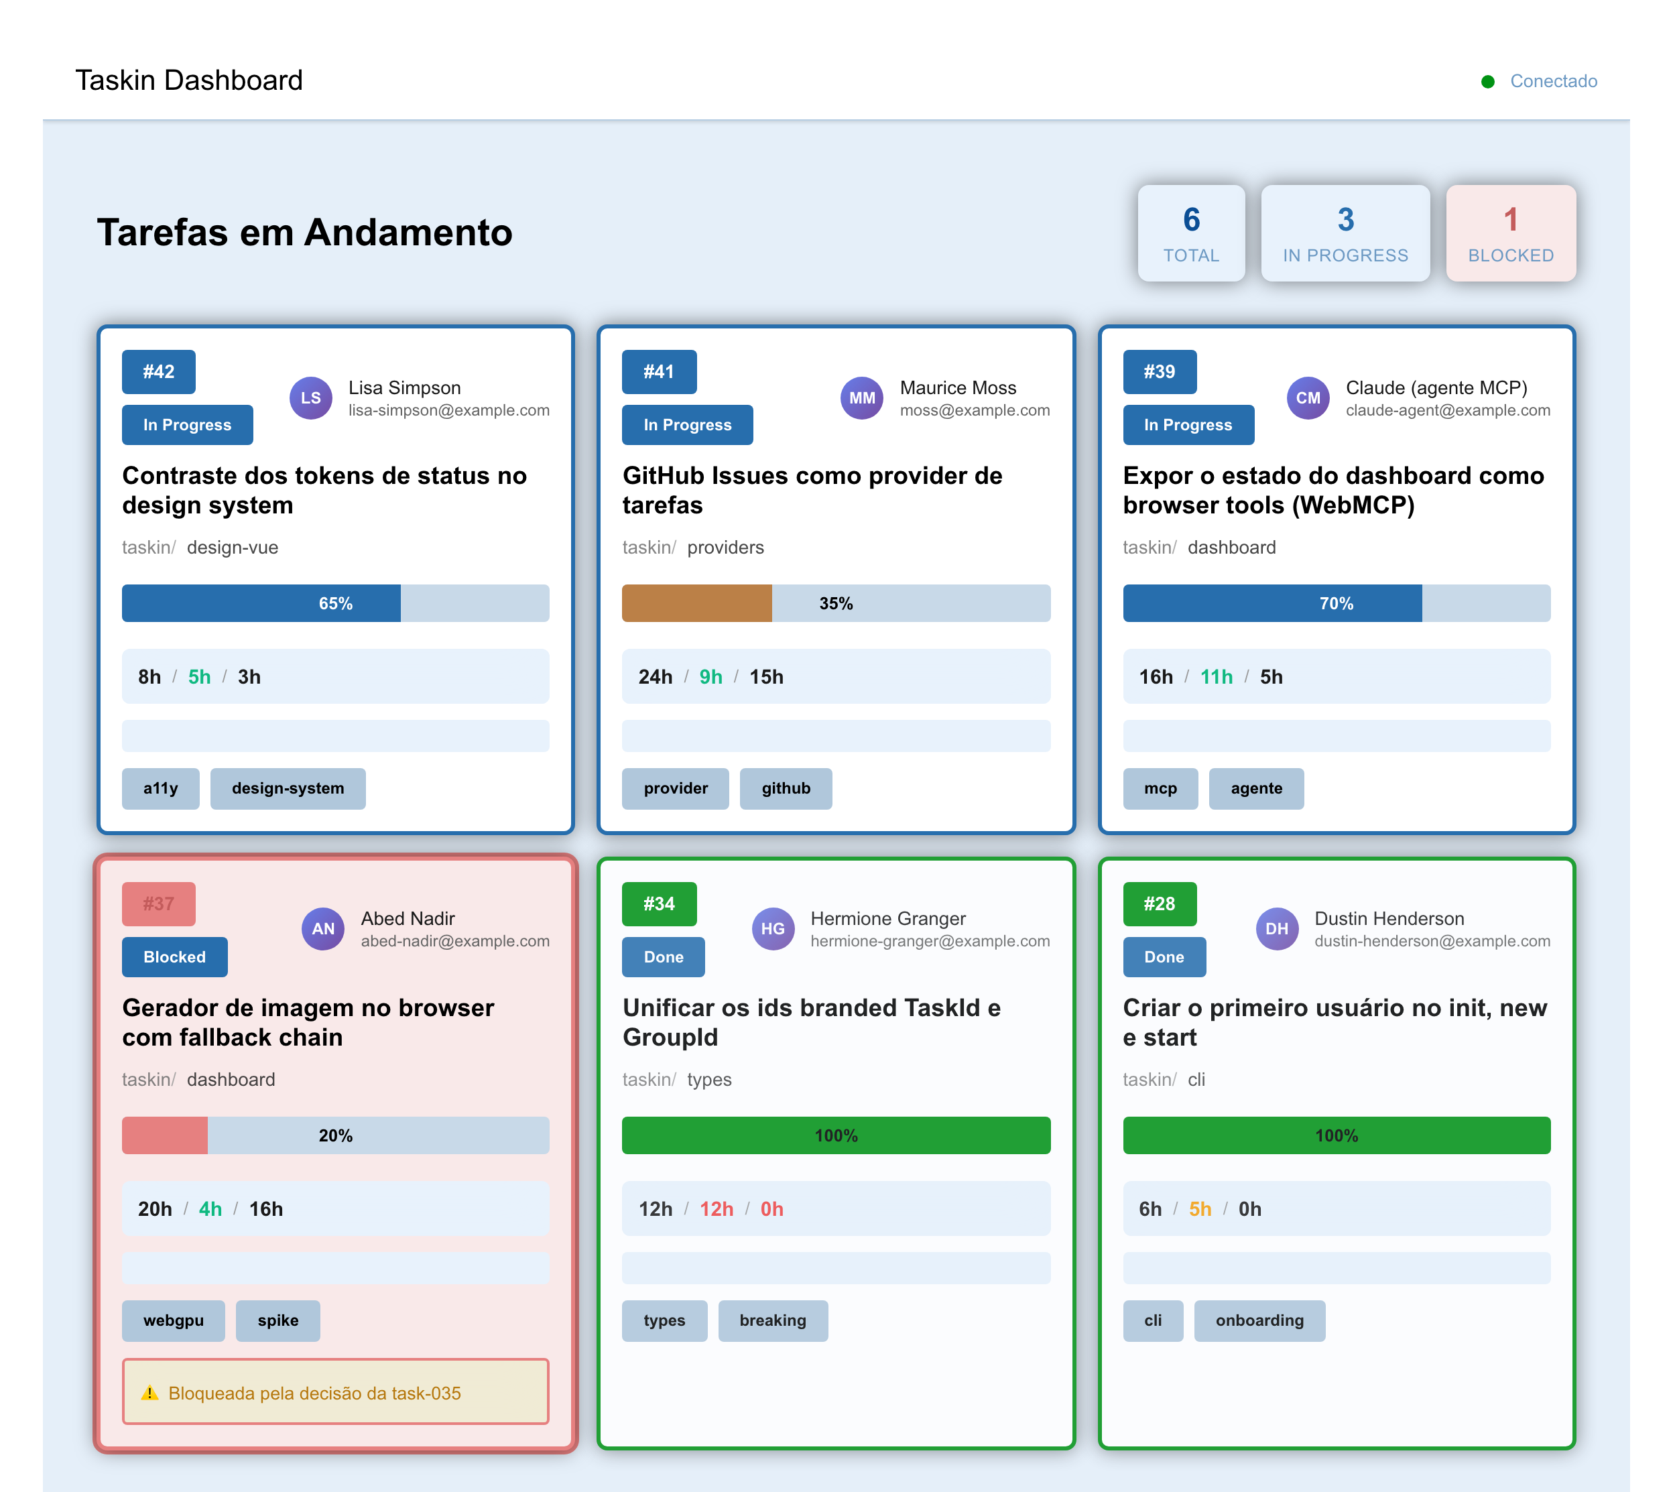Select the mcp tag

tap(1160, 789)
